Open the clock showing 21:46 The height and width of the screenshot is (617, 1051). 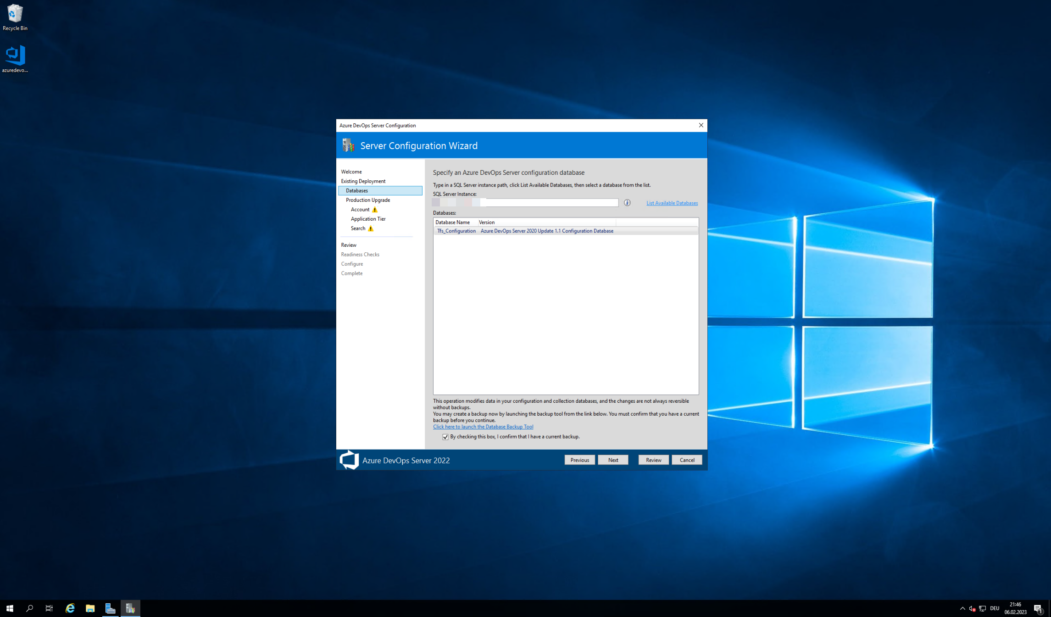[x=1015, y=609]
